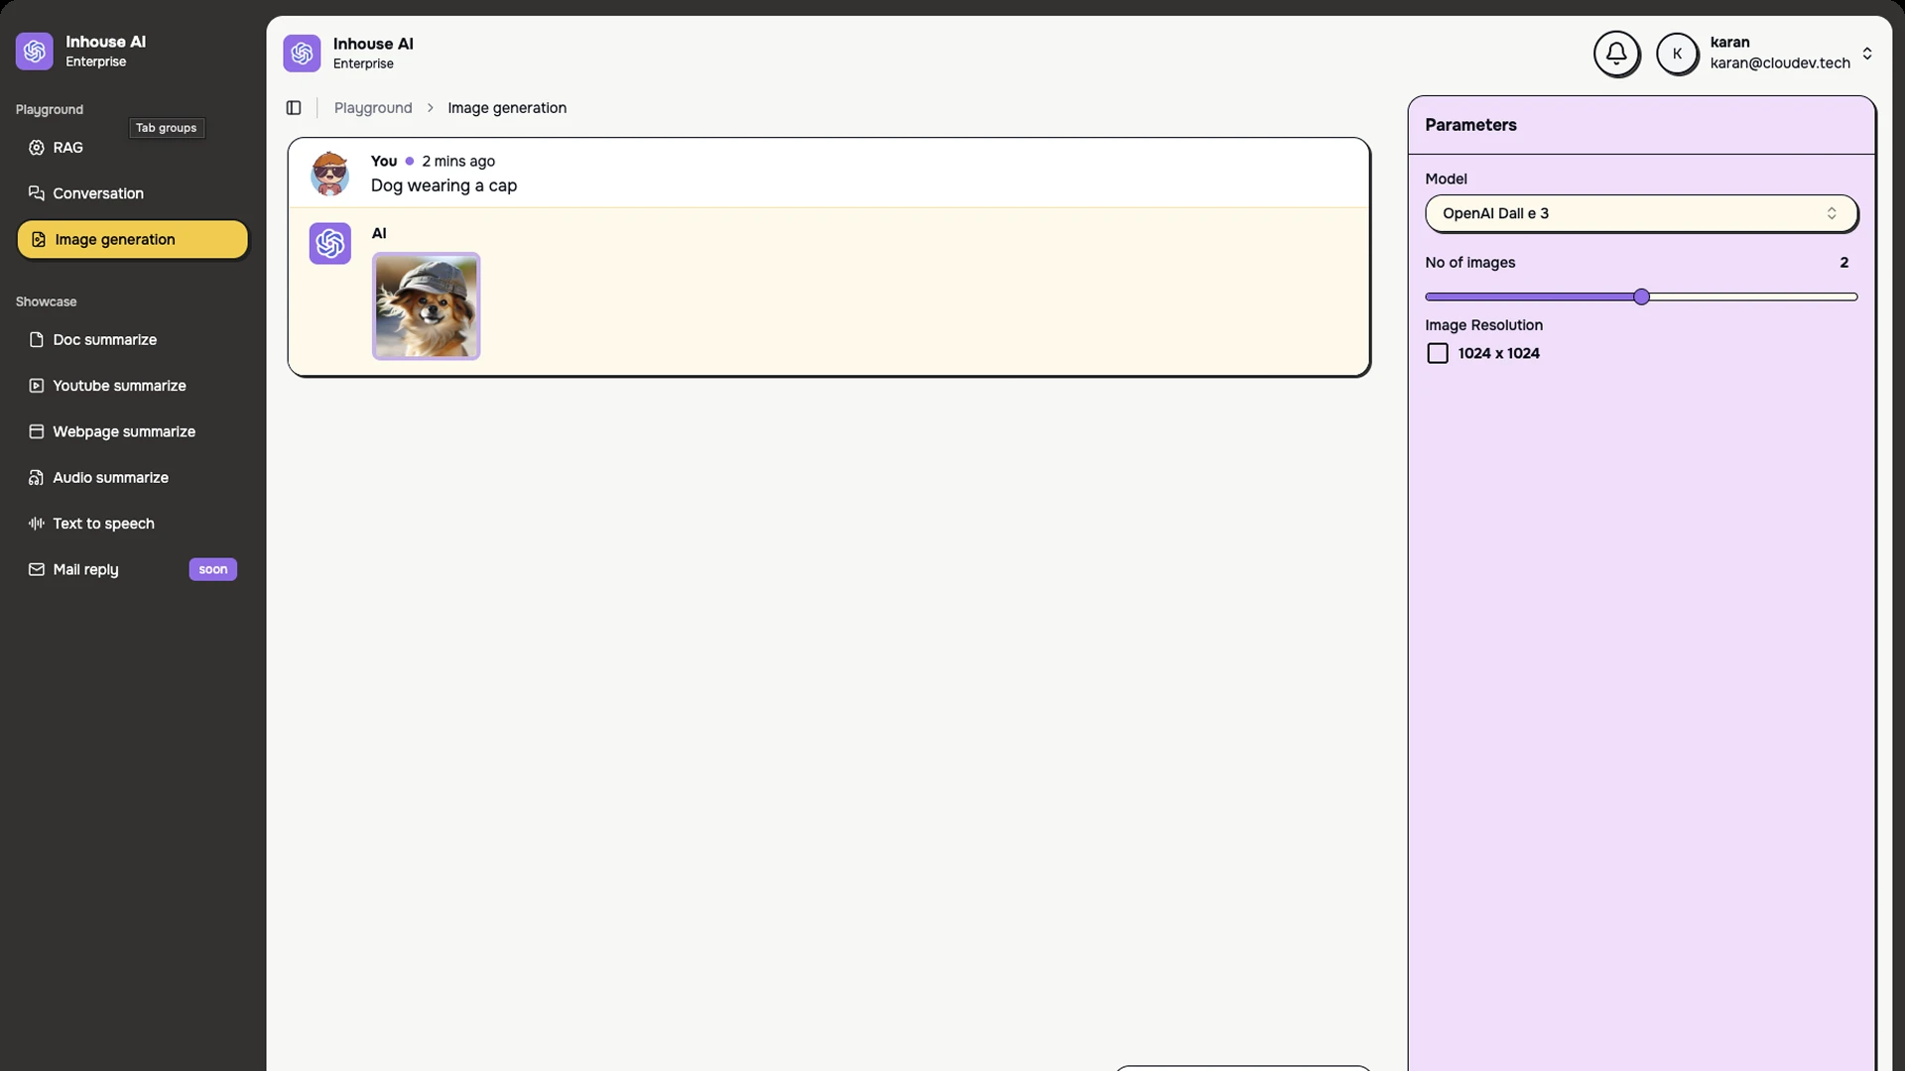The width and height of the screenshot is (1905, 1071).
Task: Select Image generation in sidebar
Action: (x=132, y=239)
